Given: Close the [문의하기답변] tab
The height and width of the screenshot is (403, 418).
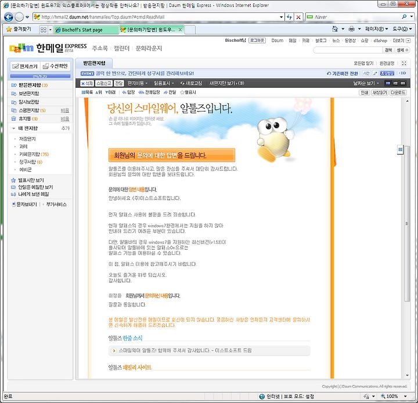Looking at the screenshot, I should pos(180,30).
